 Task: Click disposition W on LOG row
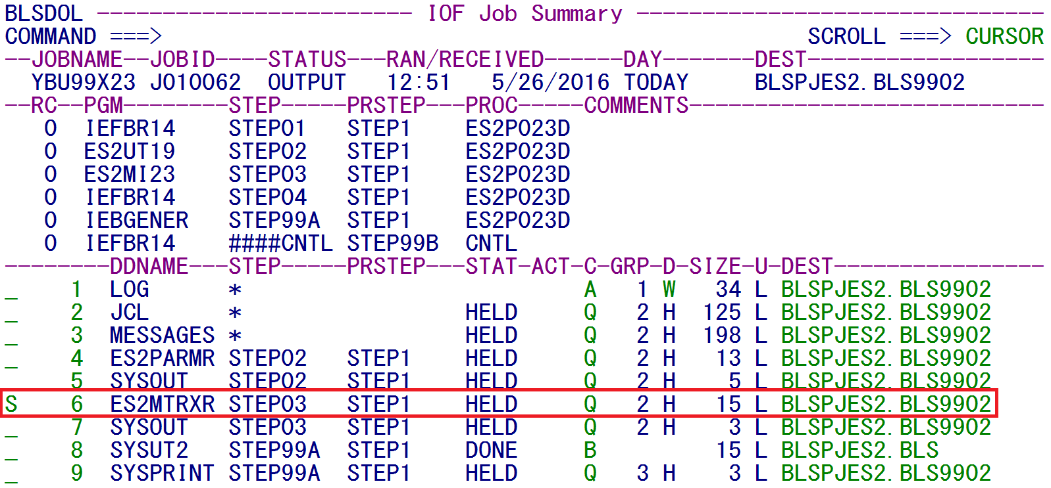pyautogui.click(x=669, y=290)
